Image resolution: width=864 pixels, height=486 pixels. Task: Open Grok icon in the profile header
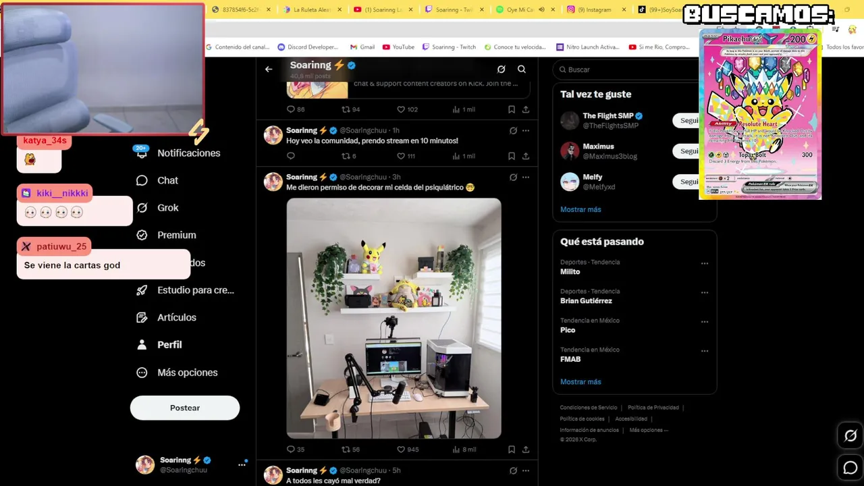(501, 69)
